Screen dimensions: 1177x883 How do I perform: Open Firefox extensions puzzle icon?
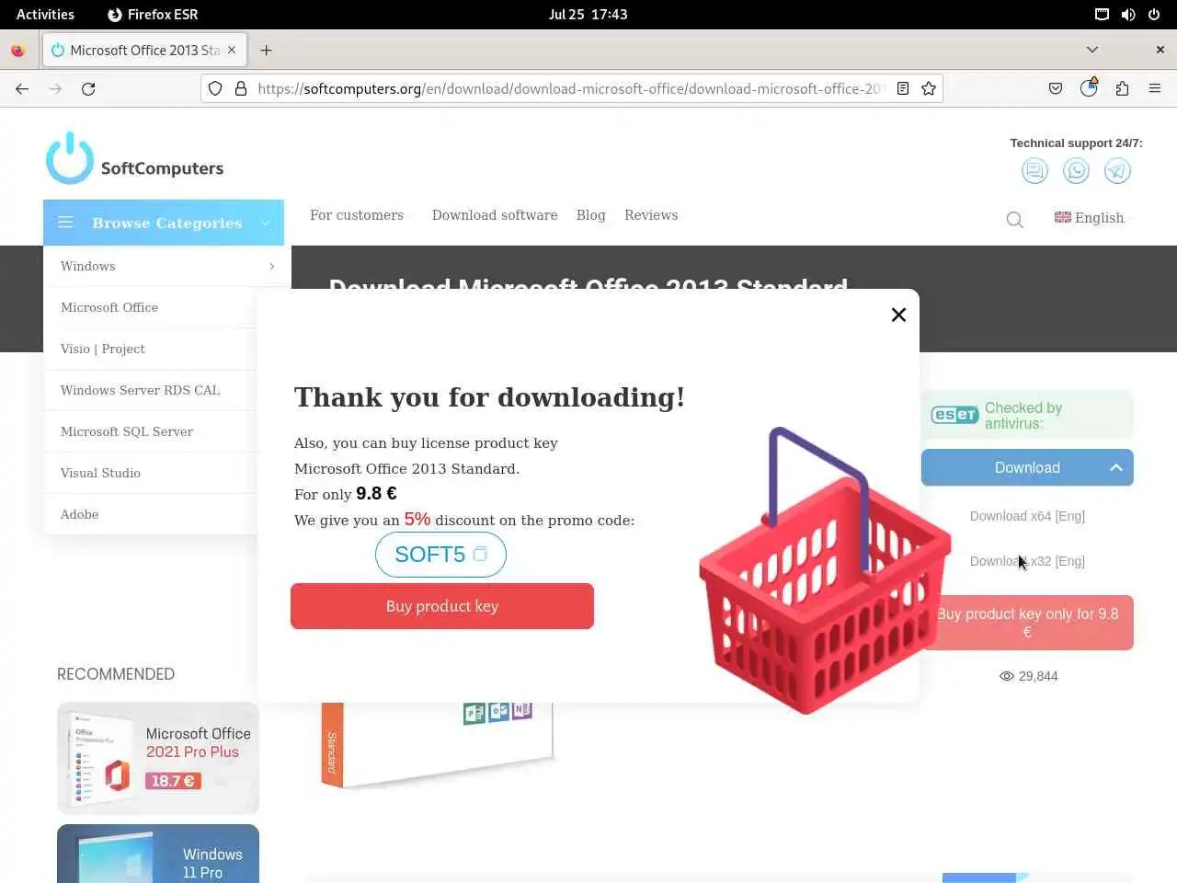pos(1122,88)
